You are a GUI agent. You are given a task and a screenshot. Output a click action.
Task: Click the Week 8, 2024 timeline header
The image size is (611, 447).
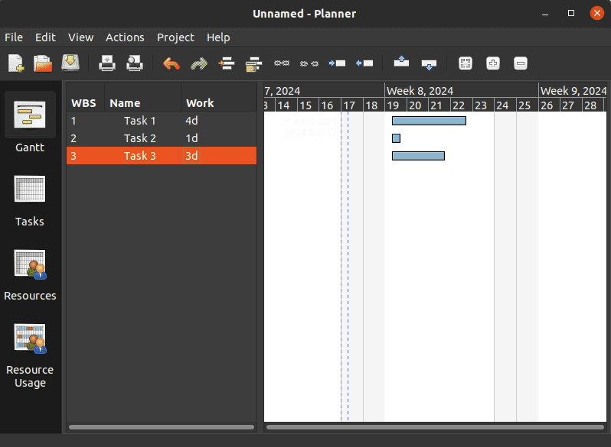(462, 90)
